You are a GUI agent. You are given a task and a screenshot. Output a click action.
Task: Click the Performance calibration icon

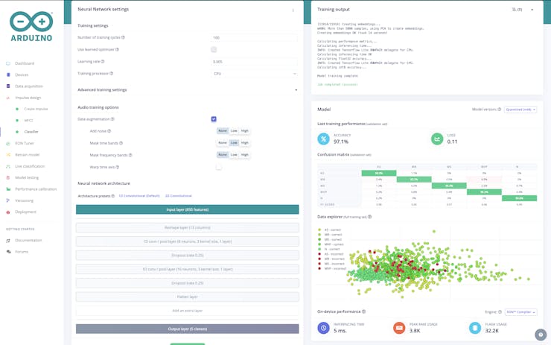pos(8,189)
